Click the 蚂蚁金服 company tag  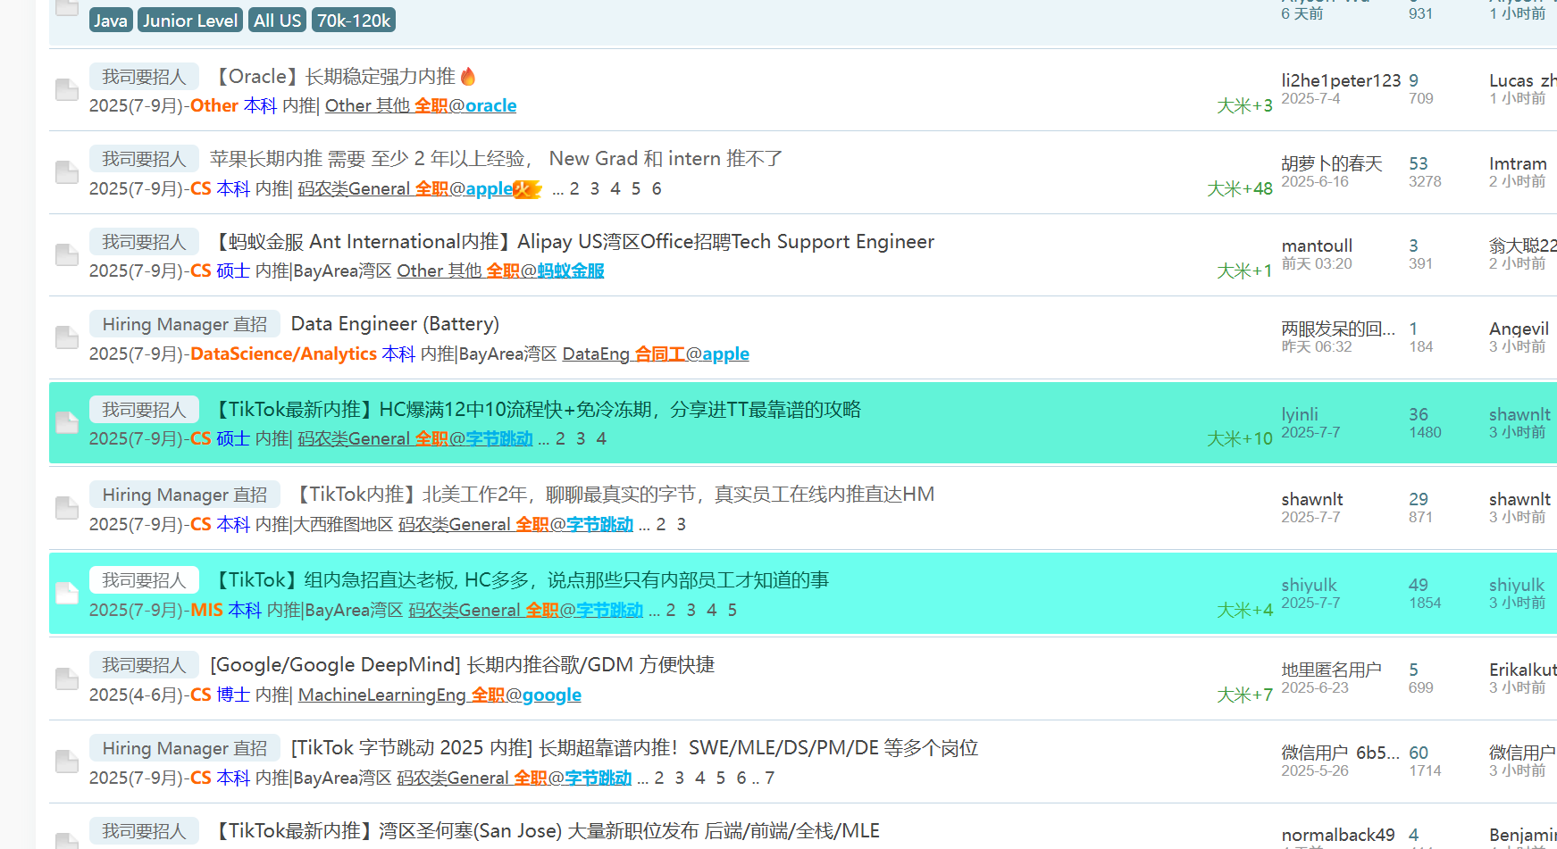point(571,271)
